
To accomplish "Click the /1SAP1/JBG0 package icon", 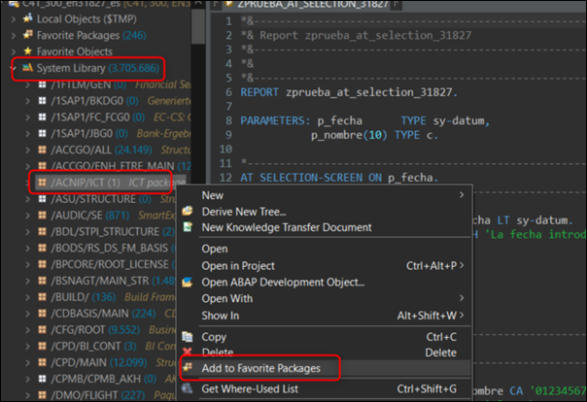I will tap(43, 133).
